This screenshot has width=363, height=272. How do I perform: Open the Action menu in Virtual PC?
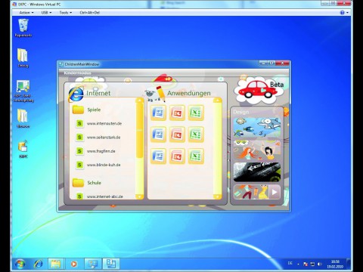26,12
